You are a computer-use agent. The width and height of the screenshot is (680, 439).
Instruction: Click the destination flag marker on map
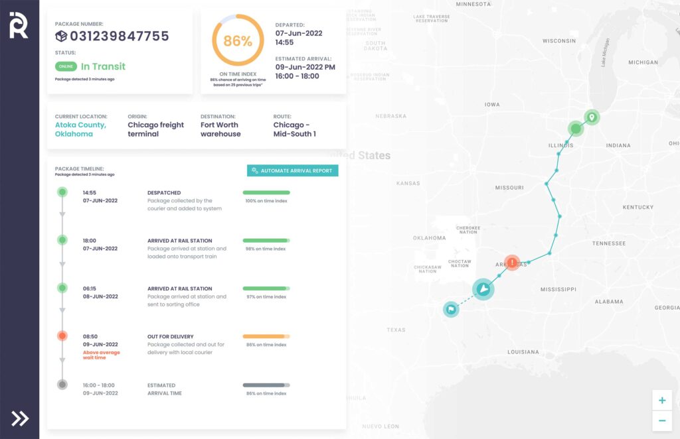pyautogui.click(x=451, y=309)
